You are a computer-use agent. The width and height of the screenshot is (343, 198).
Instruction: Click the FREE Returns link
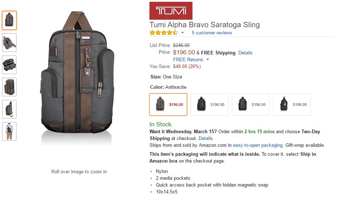(188, 59)
